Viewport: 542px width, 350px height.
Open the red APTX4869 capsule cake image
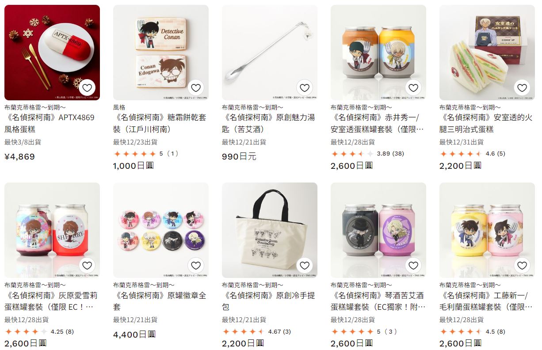click(x=52, y=53)
